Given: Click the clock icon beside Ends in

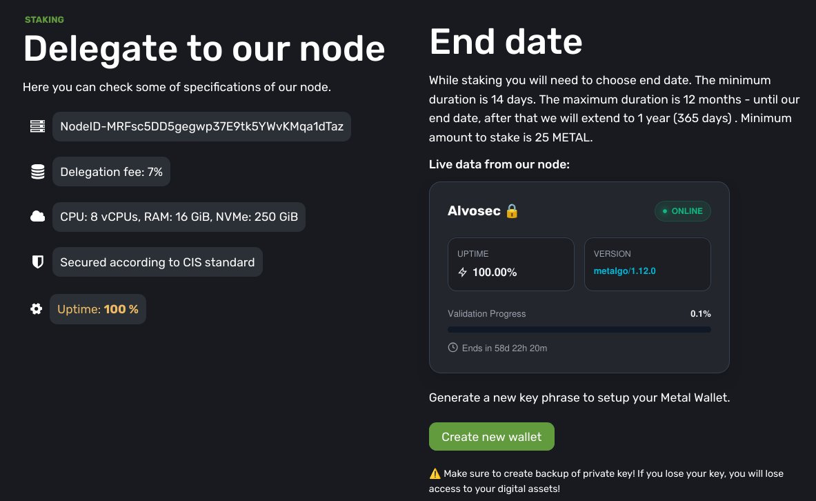Looking at the screenshot, I should pyautogui.click(x=453, y=348).
